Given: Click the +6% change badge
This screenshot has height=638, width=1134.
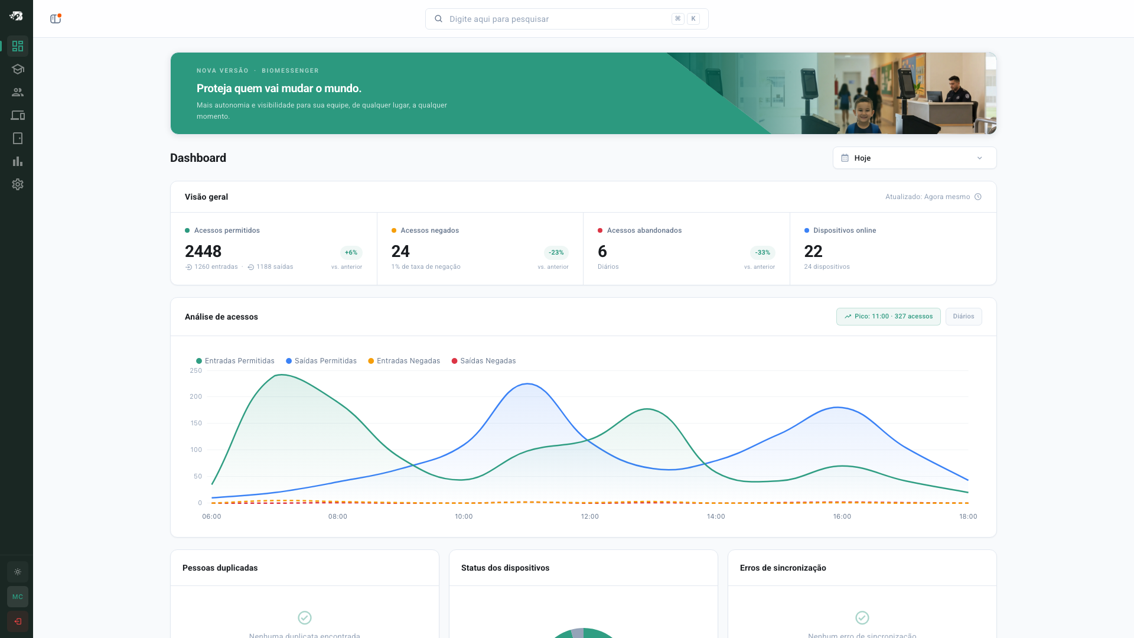Looking at the screenshot, I should point(351,252).
